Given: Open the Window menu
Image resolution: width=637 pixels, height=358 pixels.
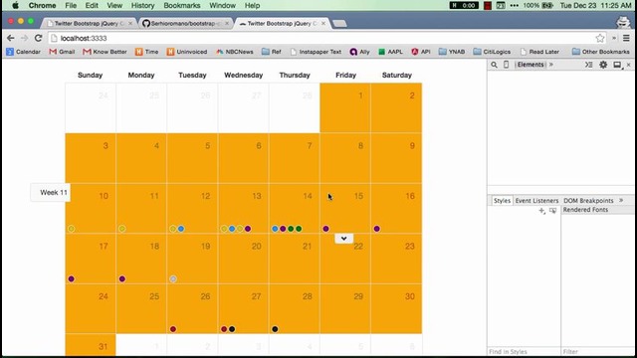Looking at the screenshot, I should coord(222,5).
